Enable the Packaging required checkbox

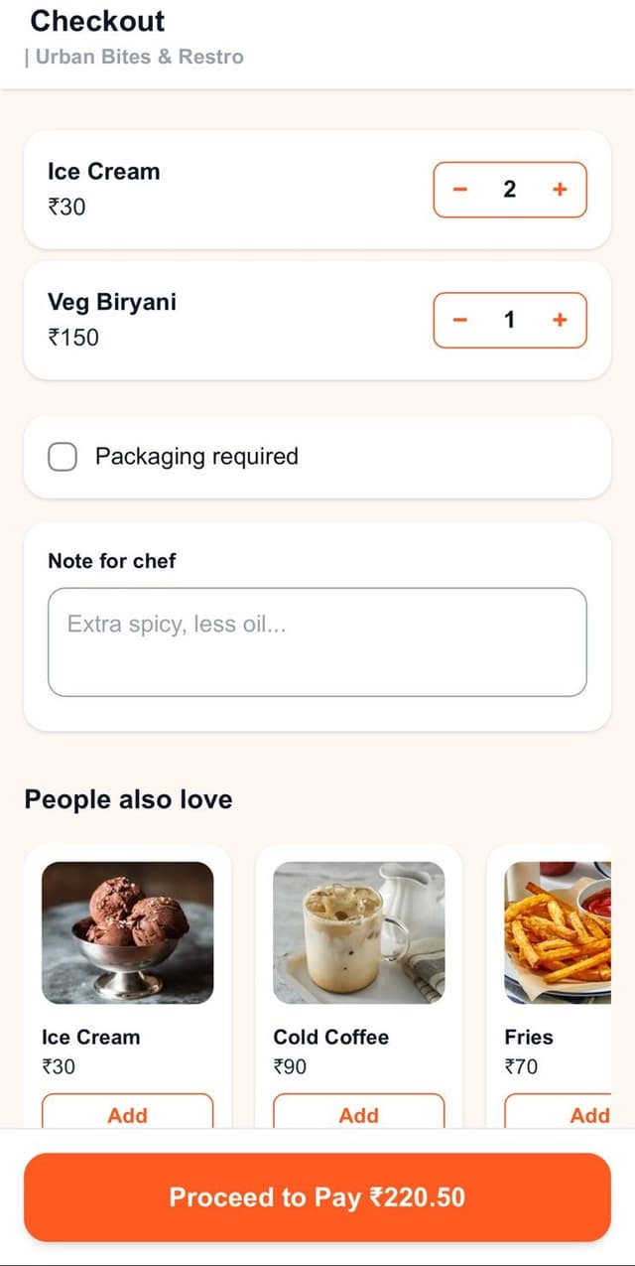pyautogui.click(x=63, y=456)
